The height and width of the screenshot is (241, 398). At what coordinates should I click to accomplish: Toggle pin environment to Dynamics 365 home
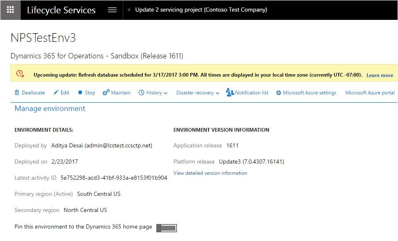[167, 228]
